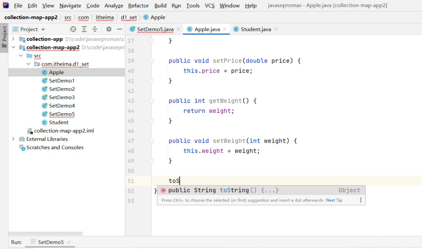
Task: Select SetDemo2 in project tree
Action: (62, 89)
